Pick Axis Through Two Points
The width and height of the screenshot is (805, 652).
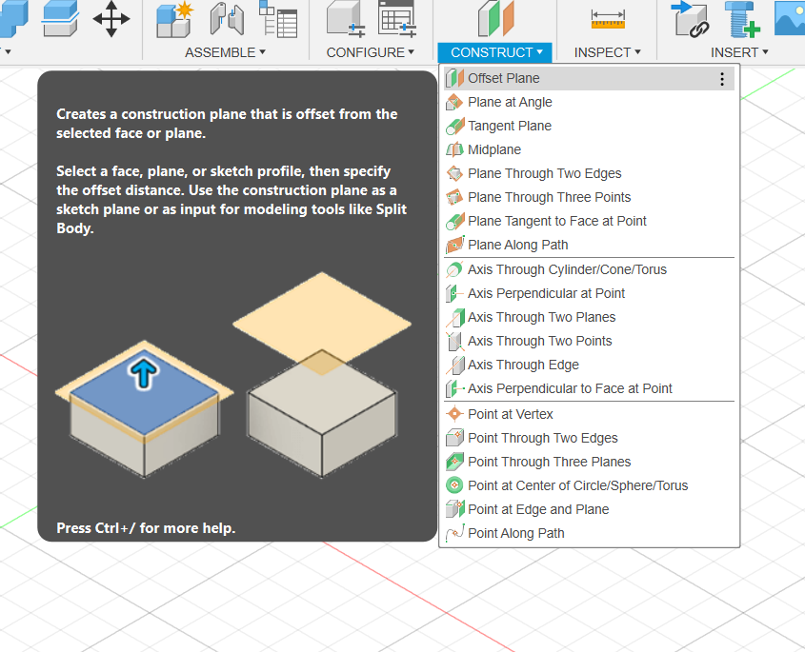pos(589,341)
